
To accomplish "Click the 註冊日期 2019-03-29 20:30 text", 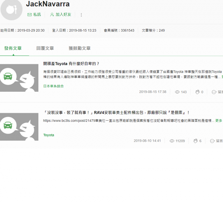I will coord(23,30).
